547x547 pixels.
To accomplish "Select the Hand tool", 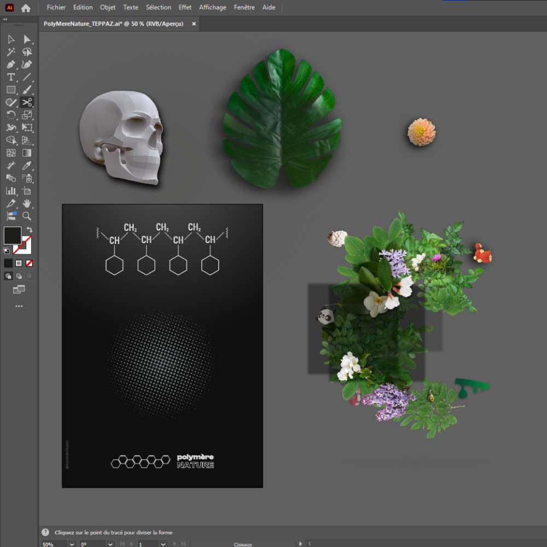I will pos(27,203).
